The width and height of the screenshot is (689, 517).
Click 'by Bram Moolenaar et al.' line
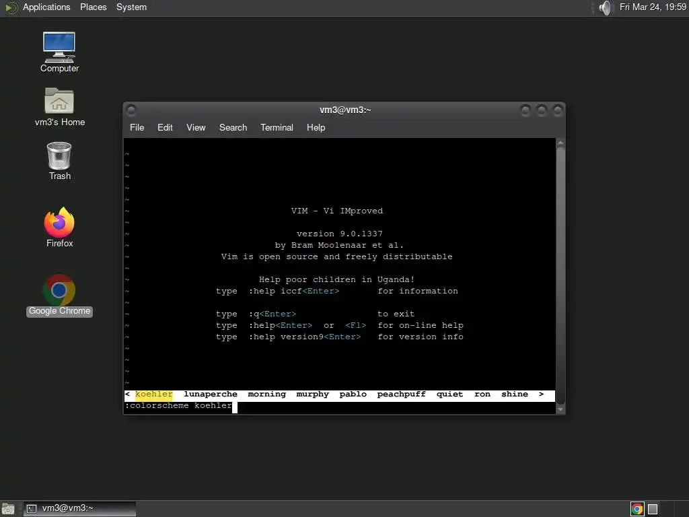coord(339,245)
